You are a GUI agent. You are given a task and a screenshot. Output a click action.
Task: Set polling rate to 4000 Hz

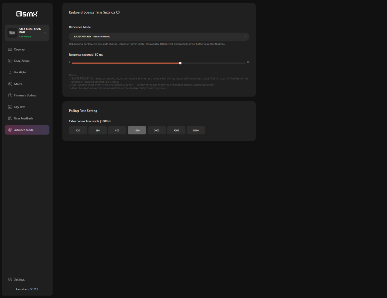176,130
